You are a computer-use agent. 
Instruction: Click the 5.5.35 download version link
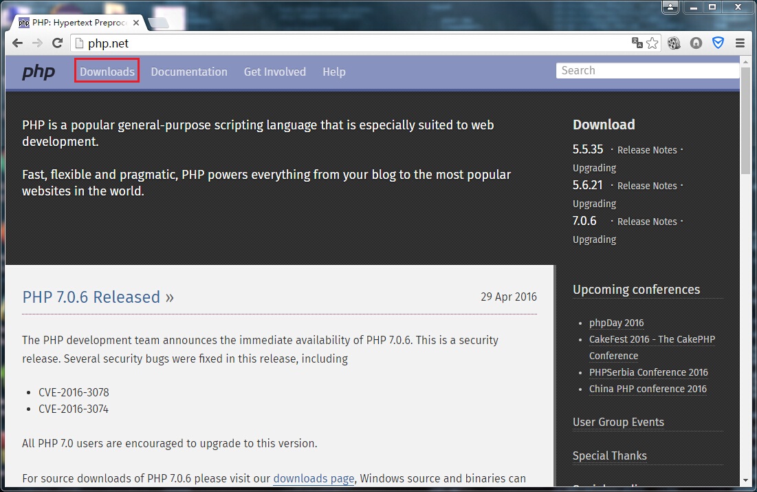588,149
